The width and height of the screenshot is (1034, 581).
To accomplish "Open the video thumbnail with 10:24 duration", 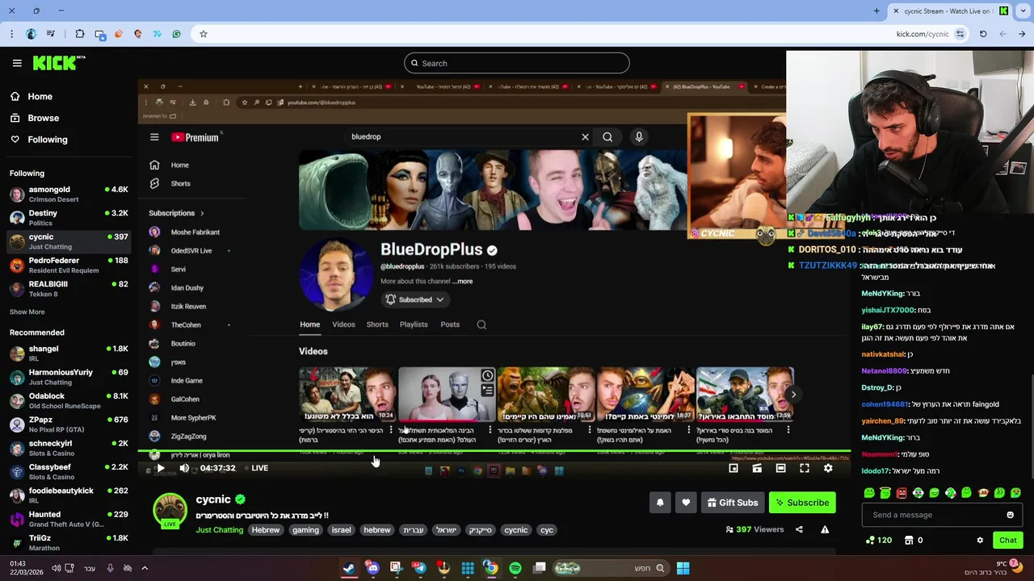I will [x=347, y=395].
